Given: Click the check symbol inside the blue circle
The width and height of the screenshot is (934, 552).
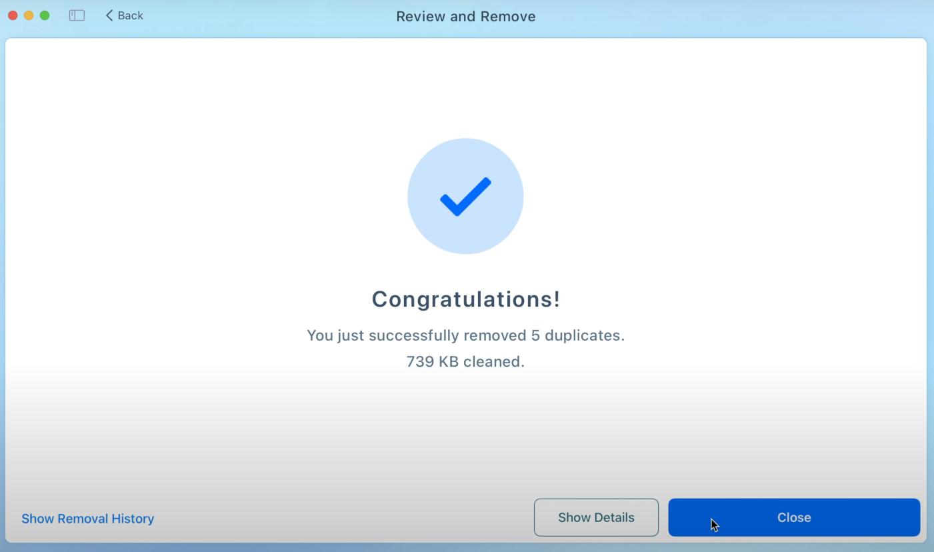Looking at the screenshot, I should (465, 195).
